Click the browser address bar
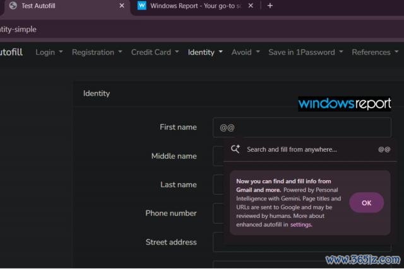Image resolution: width=404 pixels, height=269 pixels. tap(202, 30)
